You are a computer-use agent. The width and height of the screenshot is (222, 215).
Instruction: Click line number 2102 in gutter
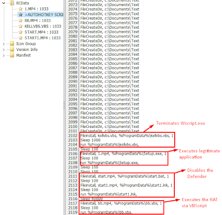pos(73,135)
